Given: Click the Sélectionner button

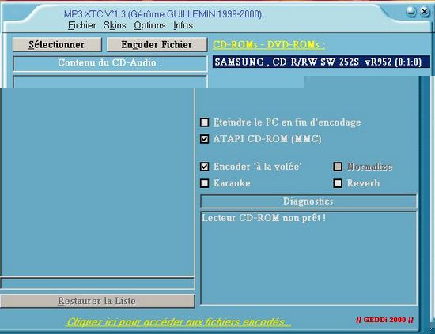Looking at the screenshot, I should (57, 44).
